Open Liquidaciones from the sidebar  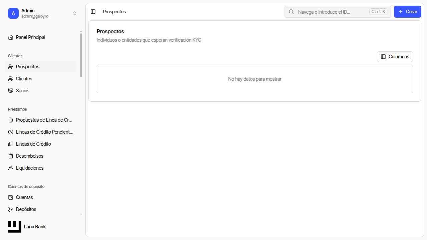(41, 168)
